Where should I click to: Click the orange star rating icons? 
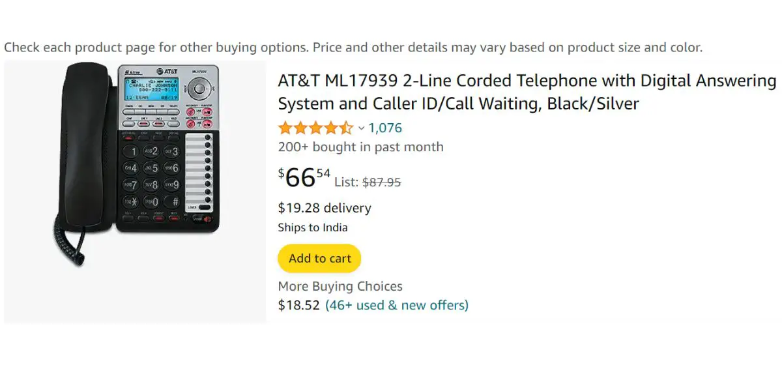click(315, 128)
